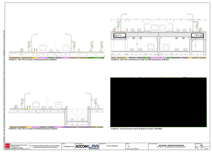
Task: Click the left street lamp in Figura 01
Action: point(32,42)
